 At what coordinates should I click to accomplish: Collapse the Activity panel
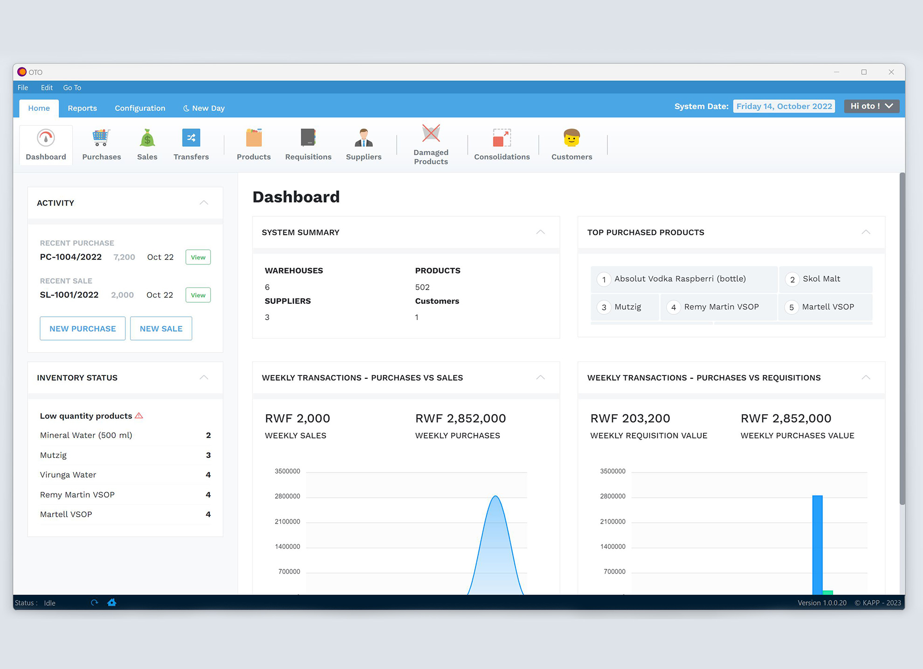[204, 203]
